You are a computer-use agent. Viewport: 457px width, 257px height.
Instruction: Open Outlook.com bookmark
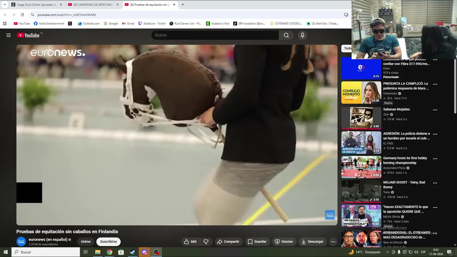(89, 24)
